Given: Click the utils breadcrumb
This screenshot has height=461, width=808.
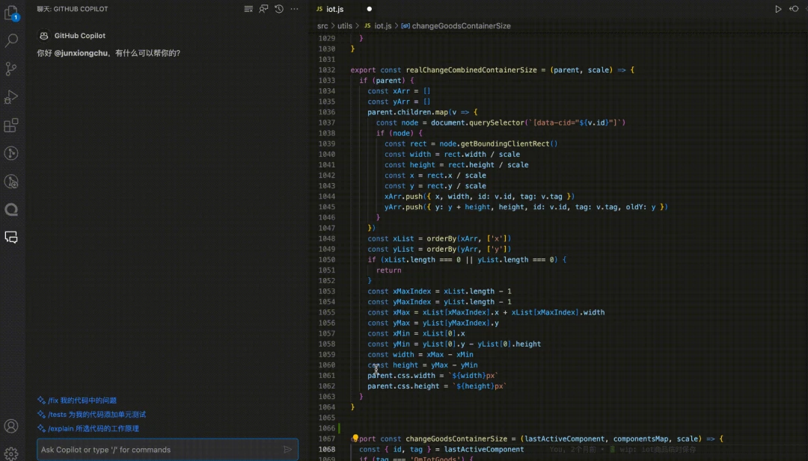Looking at the screenshot, I should [x=345, y=25].
